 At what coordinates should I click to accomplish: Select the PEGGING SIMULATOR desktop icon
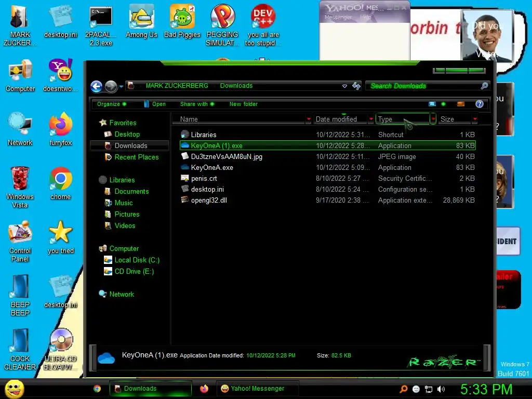pos(222,25)
